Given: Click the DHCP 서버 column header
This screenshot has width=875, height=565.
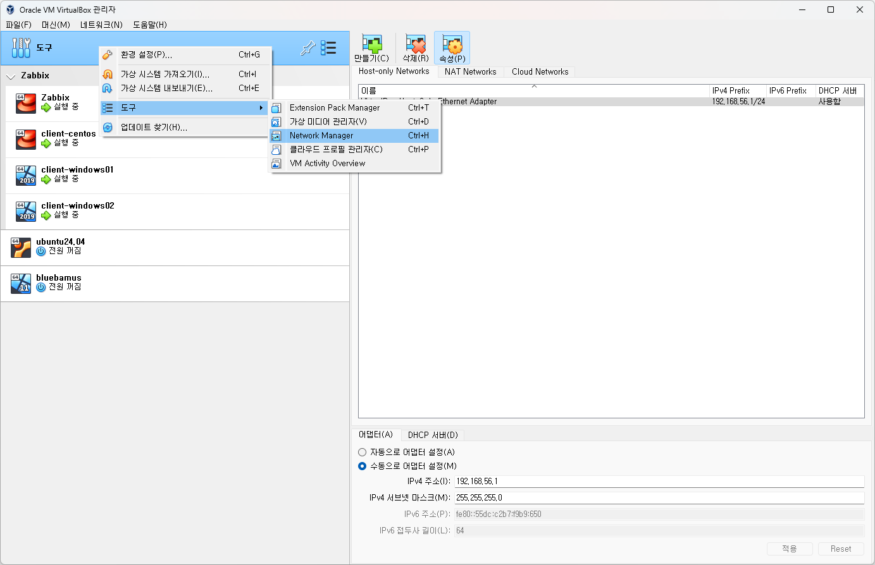Looking at the screenshot, I should [x=840, y=91].
